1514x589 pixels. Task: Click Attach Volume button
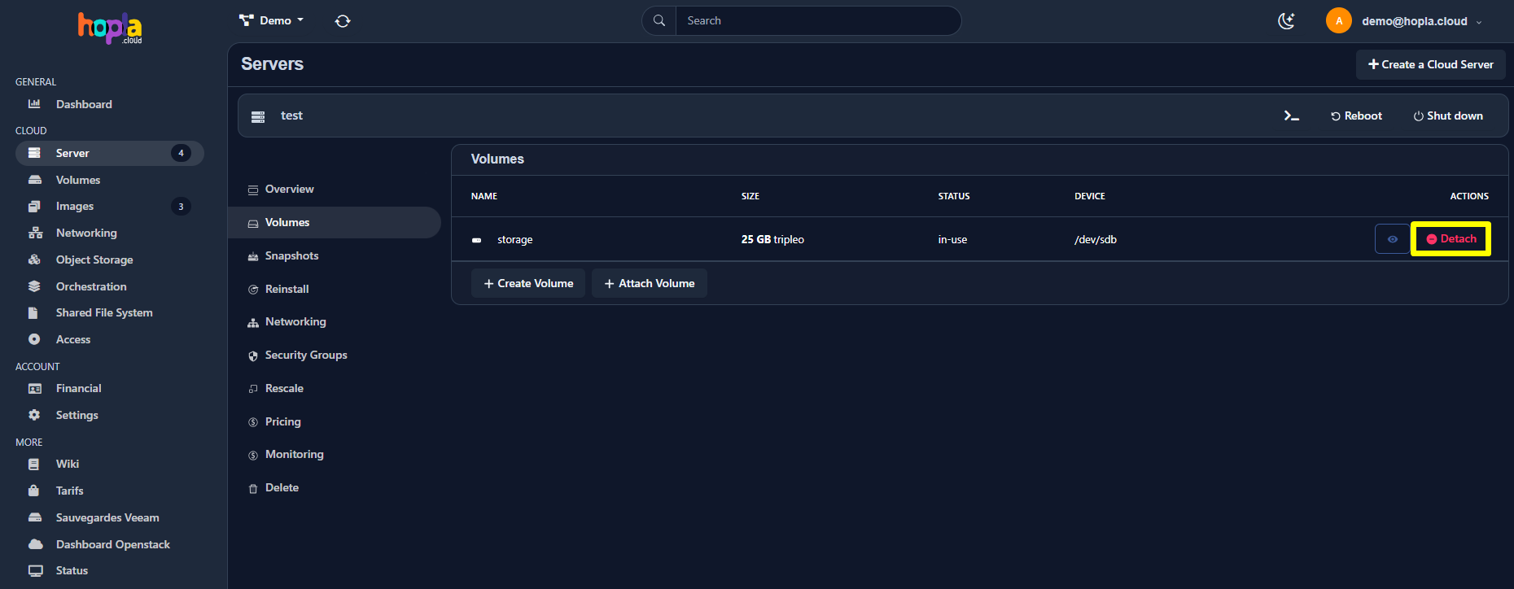(650, 283)
